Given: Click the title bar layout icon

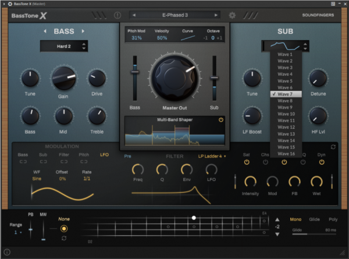Looking at the screenshot, I should [333, 3].
